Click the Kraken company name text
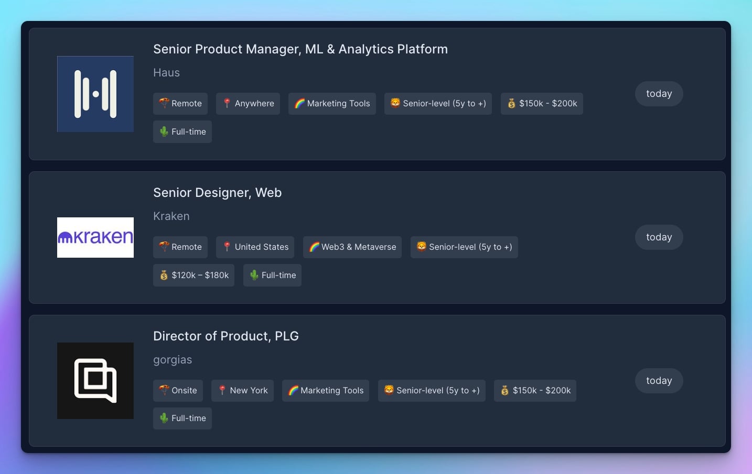 point(171,216)
